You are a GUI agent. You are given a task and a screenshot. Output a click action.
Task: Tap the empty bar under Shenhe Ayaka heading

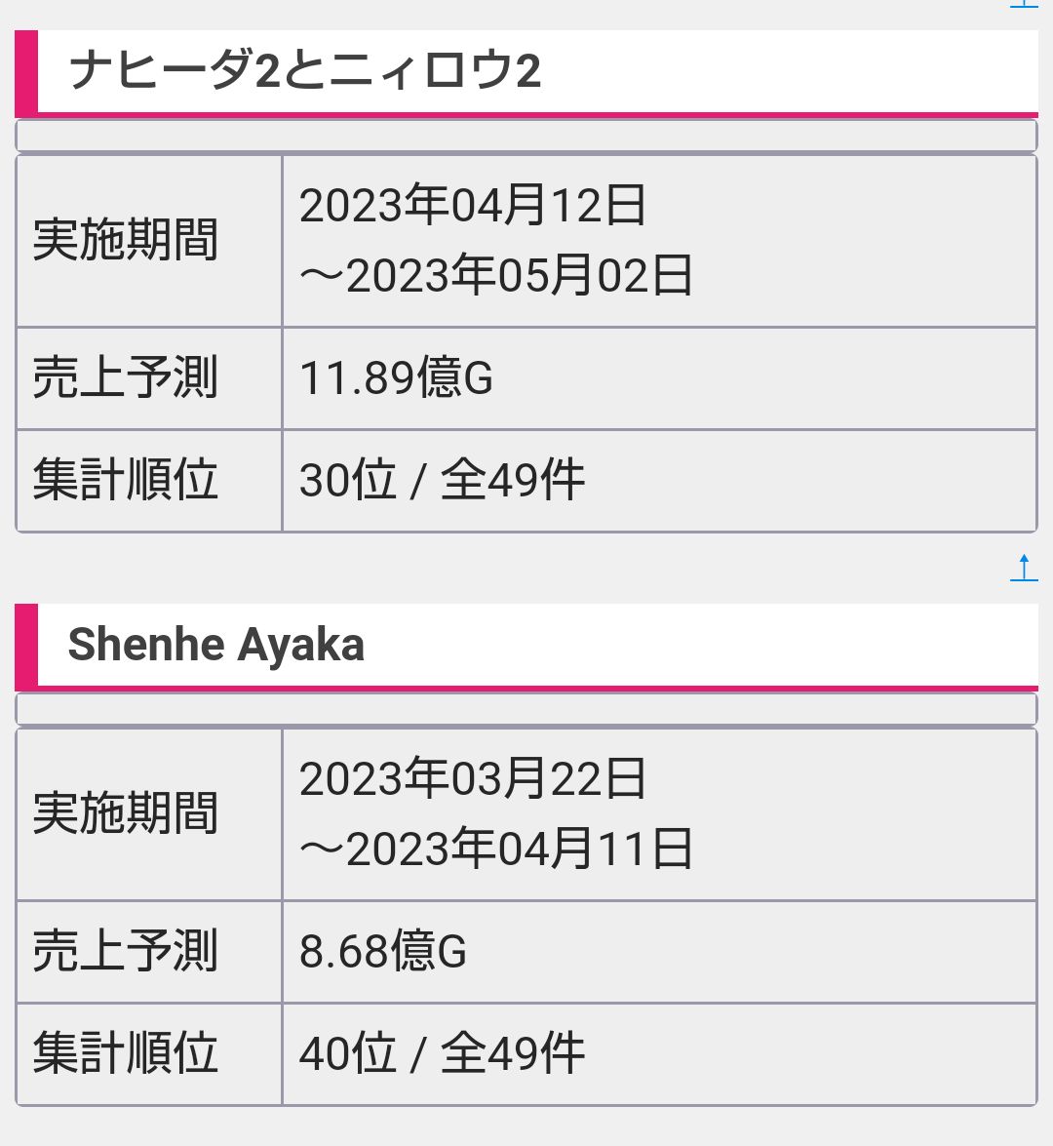point(526,708)
